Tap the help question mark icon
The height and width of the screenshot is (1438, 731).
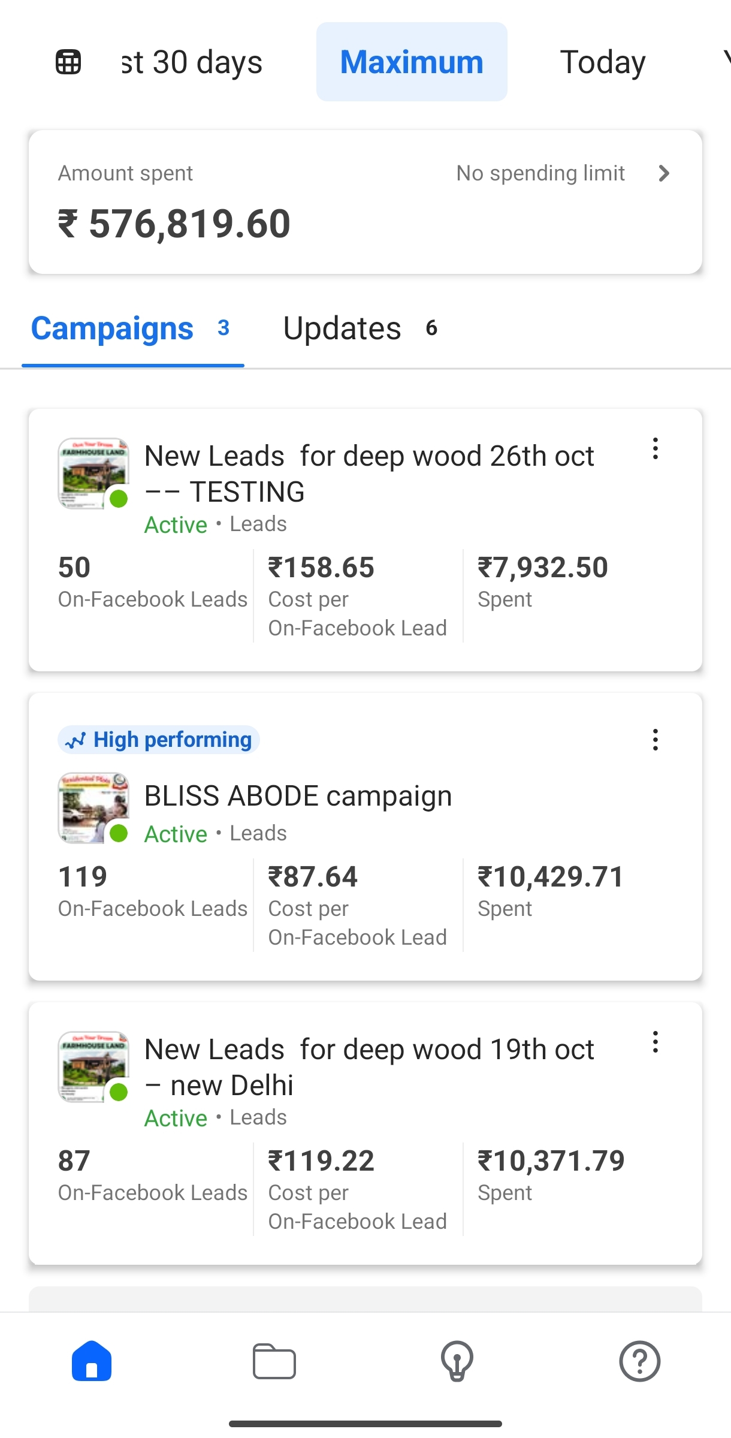tap(639, 1361)
